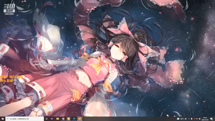
Task: Open the Windows Start menu
Action: (3, 119)
